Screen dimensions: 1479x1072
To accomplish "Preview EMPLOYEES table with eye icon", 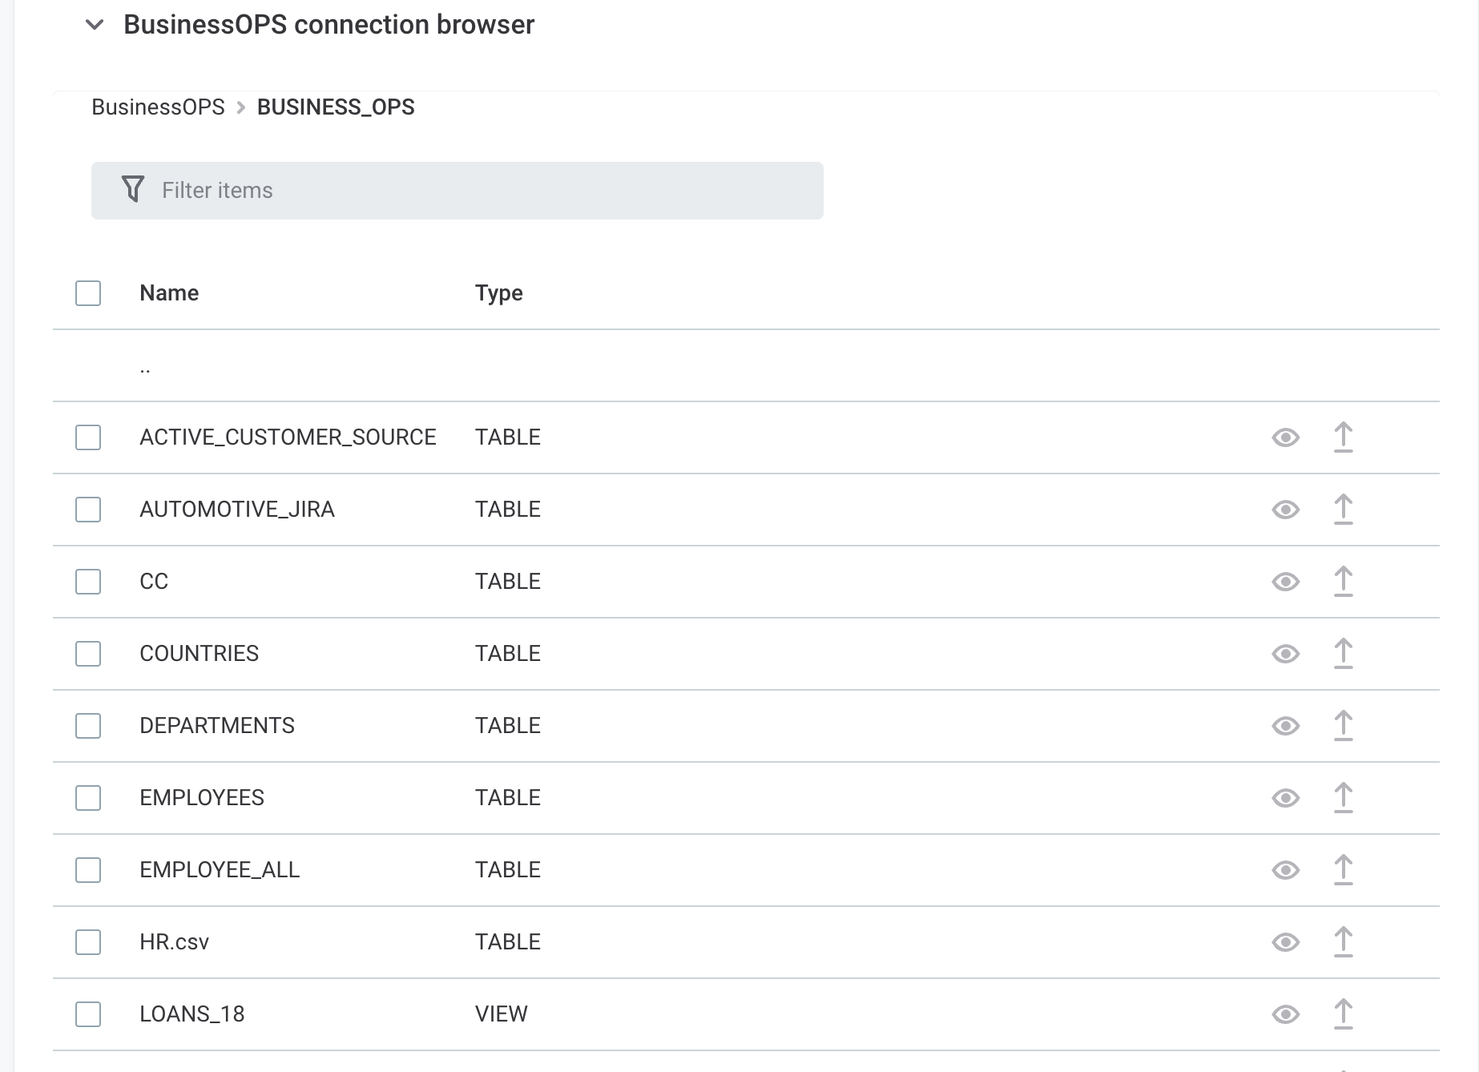I will (1285, 798).
